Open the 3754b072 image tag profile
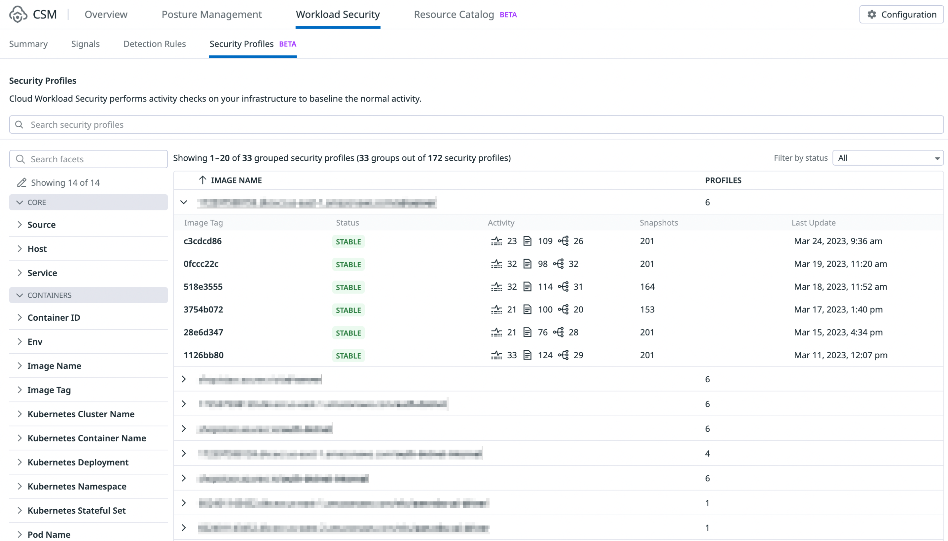The width and height of the screenshot is (948, 541). (203, 309)
